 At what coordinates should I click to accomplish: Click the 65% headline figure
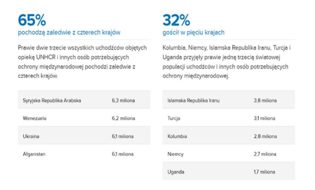32,20
